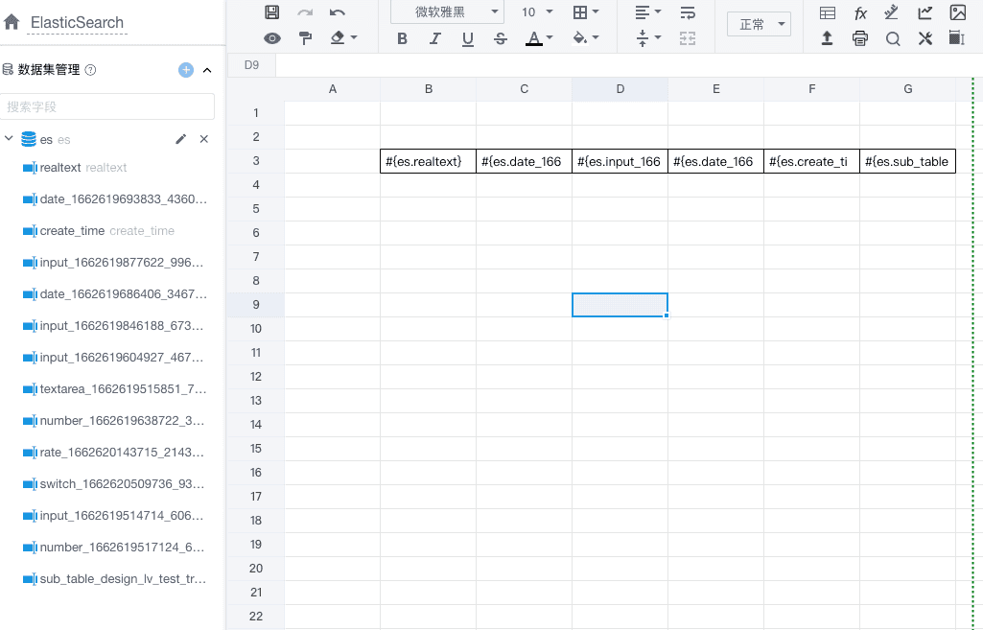Select the format painter tool
Screen dimensions: 983x630
click(x=305, y=38)
